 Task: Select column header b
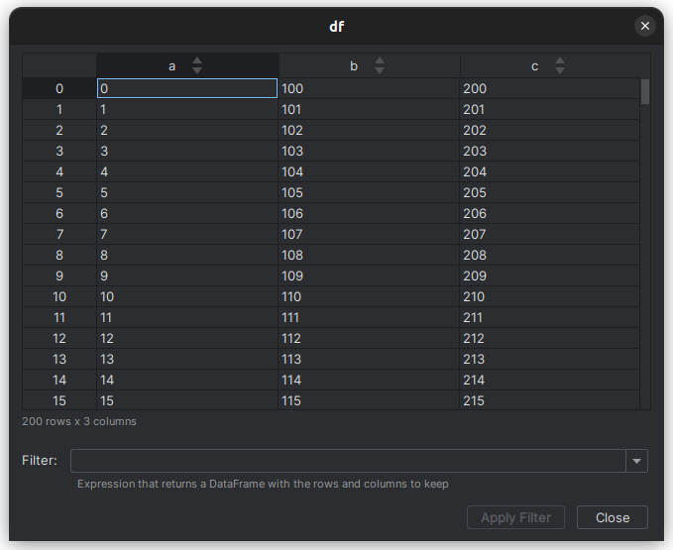tap(370, 65)
